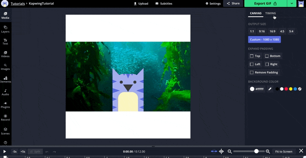Click Export GIF
This screenshot has width=306, height=158.
pyautogui.click(x=265, y=3)
